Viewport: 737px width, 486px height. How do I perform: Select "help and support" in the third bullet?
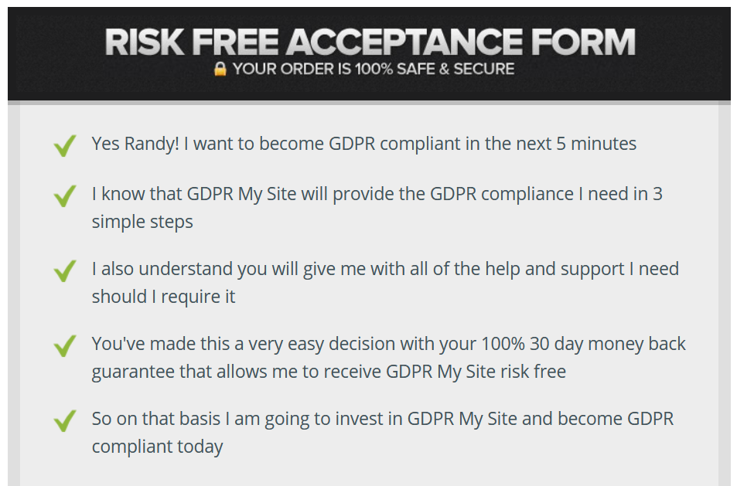pos(554,270)
